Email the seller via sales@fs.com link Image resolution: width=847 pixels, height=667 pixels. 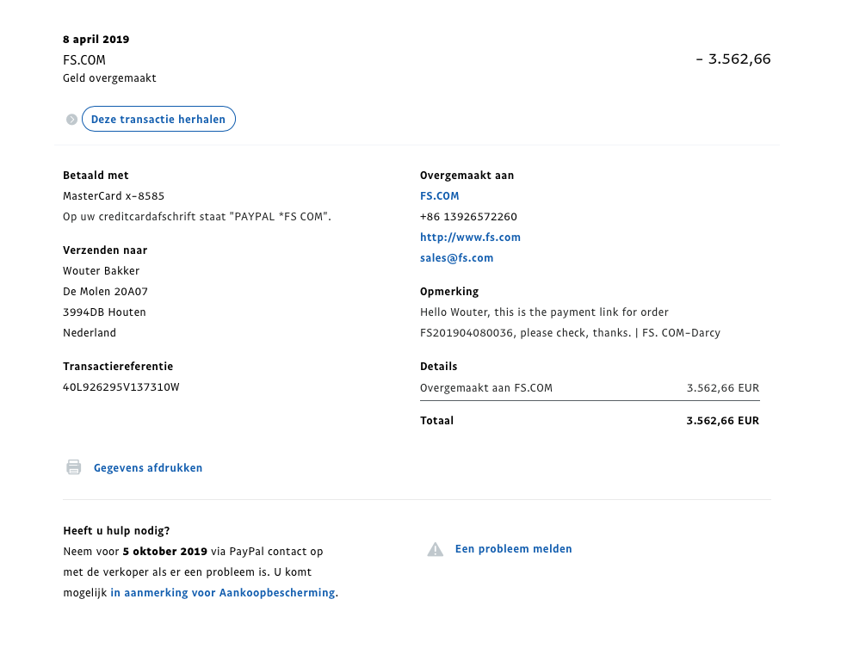[x=456, y=258]
